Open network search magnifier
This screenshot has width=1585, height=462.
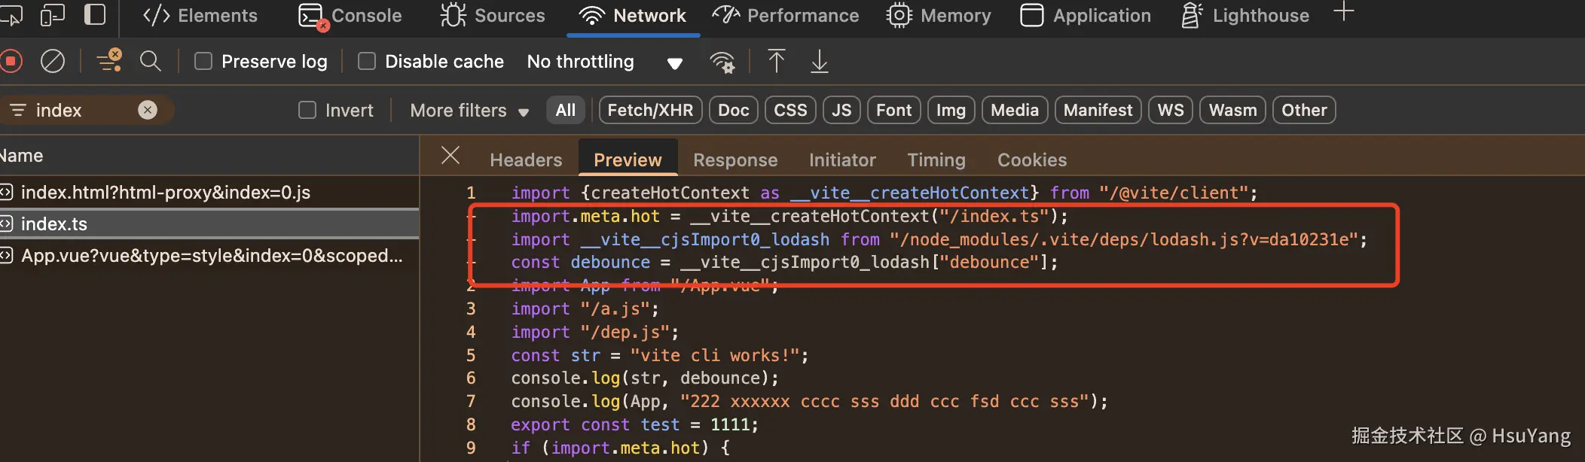click(x=151, y=61)
